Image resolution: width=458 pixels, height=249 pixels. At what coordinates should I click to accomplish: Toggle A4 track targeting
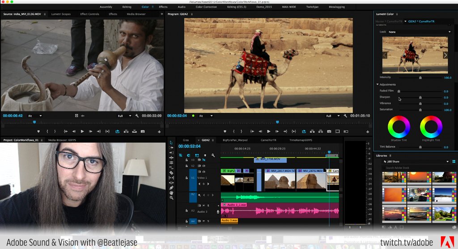click(x=193, y=221)
